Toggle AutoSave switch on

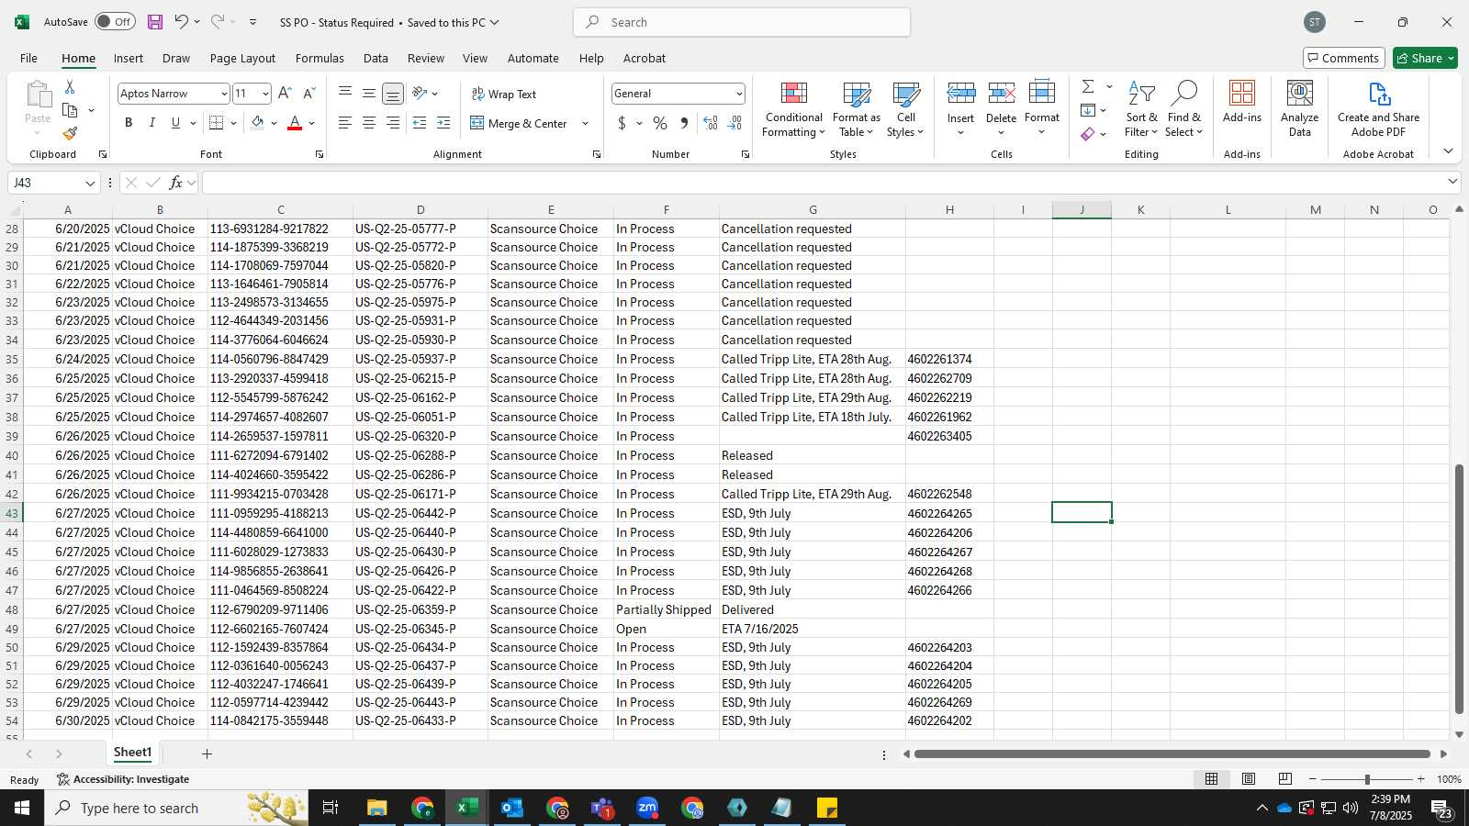tap(115, 22)
